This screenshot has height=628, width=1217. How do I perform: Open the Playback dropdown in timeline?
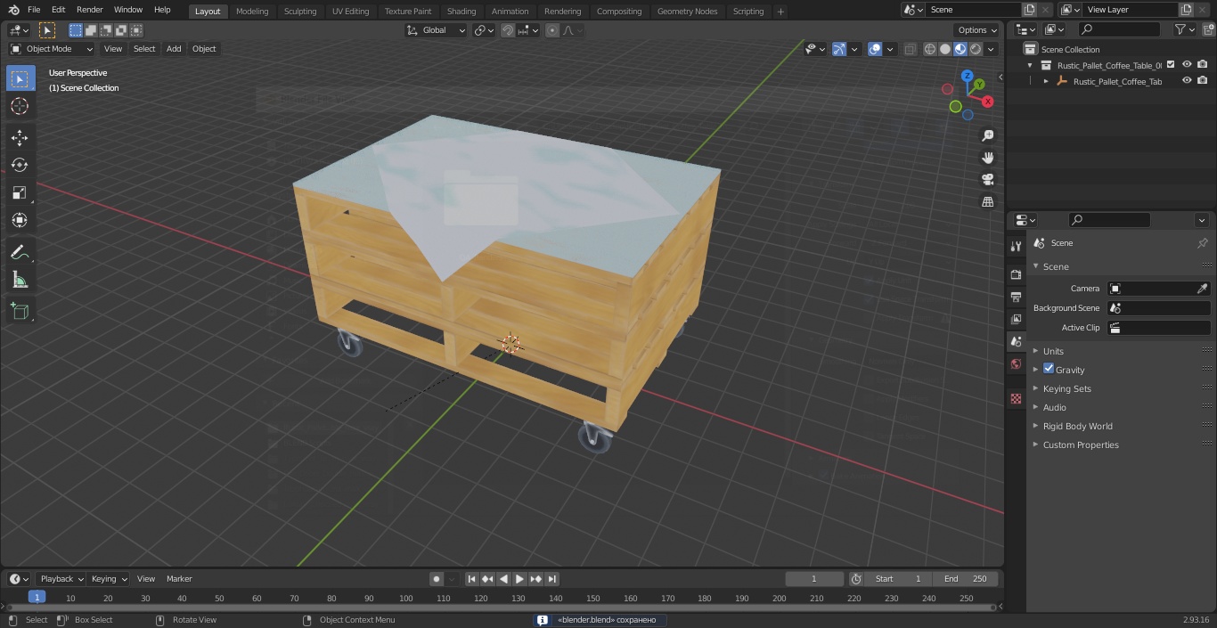click(61, 579)
